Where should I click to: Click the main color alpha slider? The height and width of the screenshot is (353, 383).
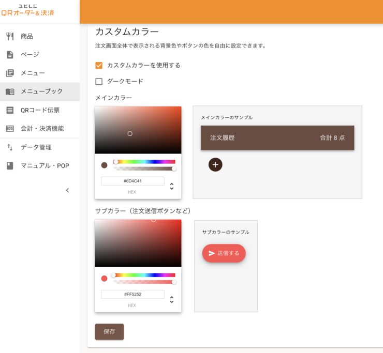144,168
